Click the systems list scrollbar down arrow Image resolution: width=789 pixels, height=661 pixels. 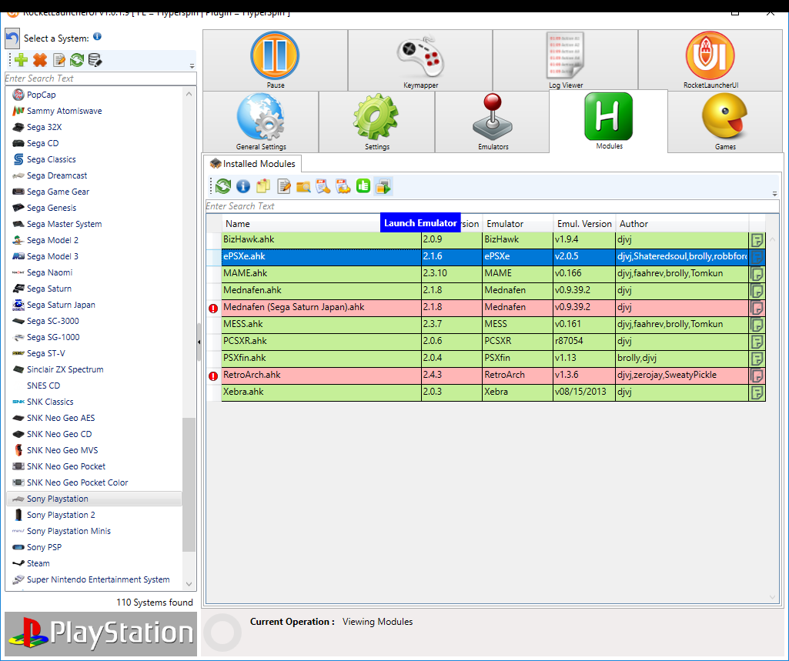[x=189, y=585]
